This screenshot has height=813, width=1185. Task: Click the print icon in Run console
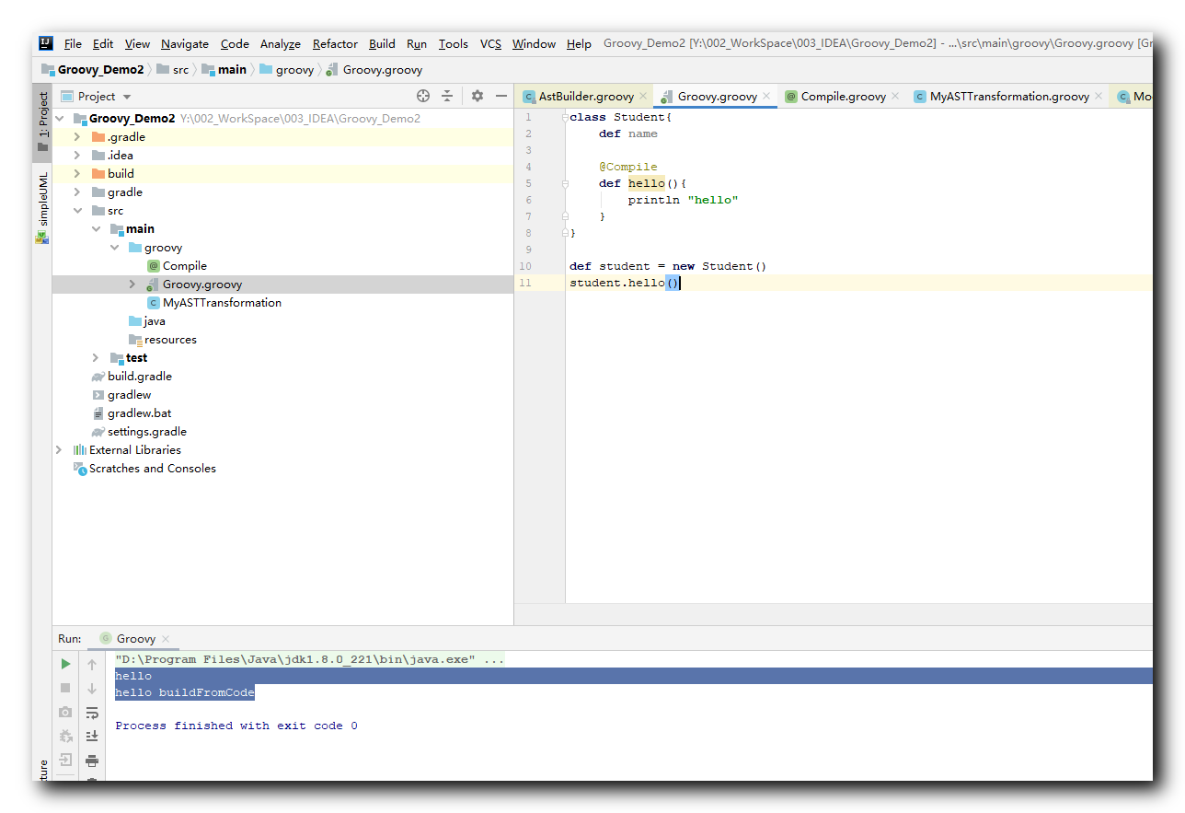pyautogui.click(x=92, y=761)
